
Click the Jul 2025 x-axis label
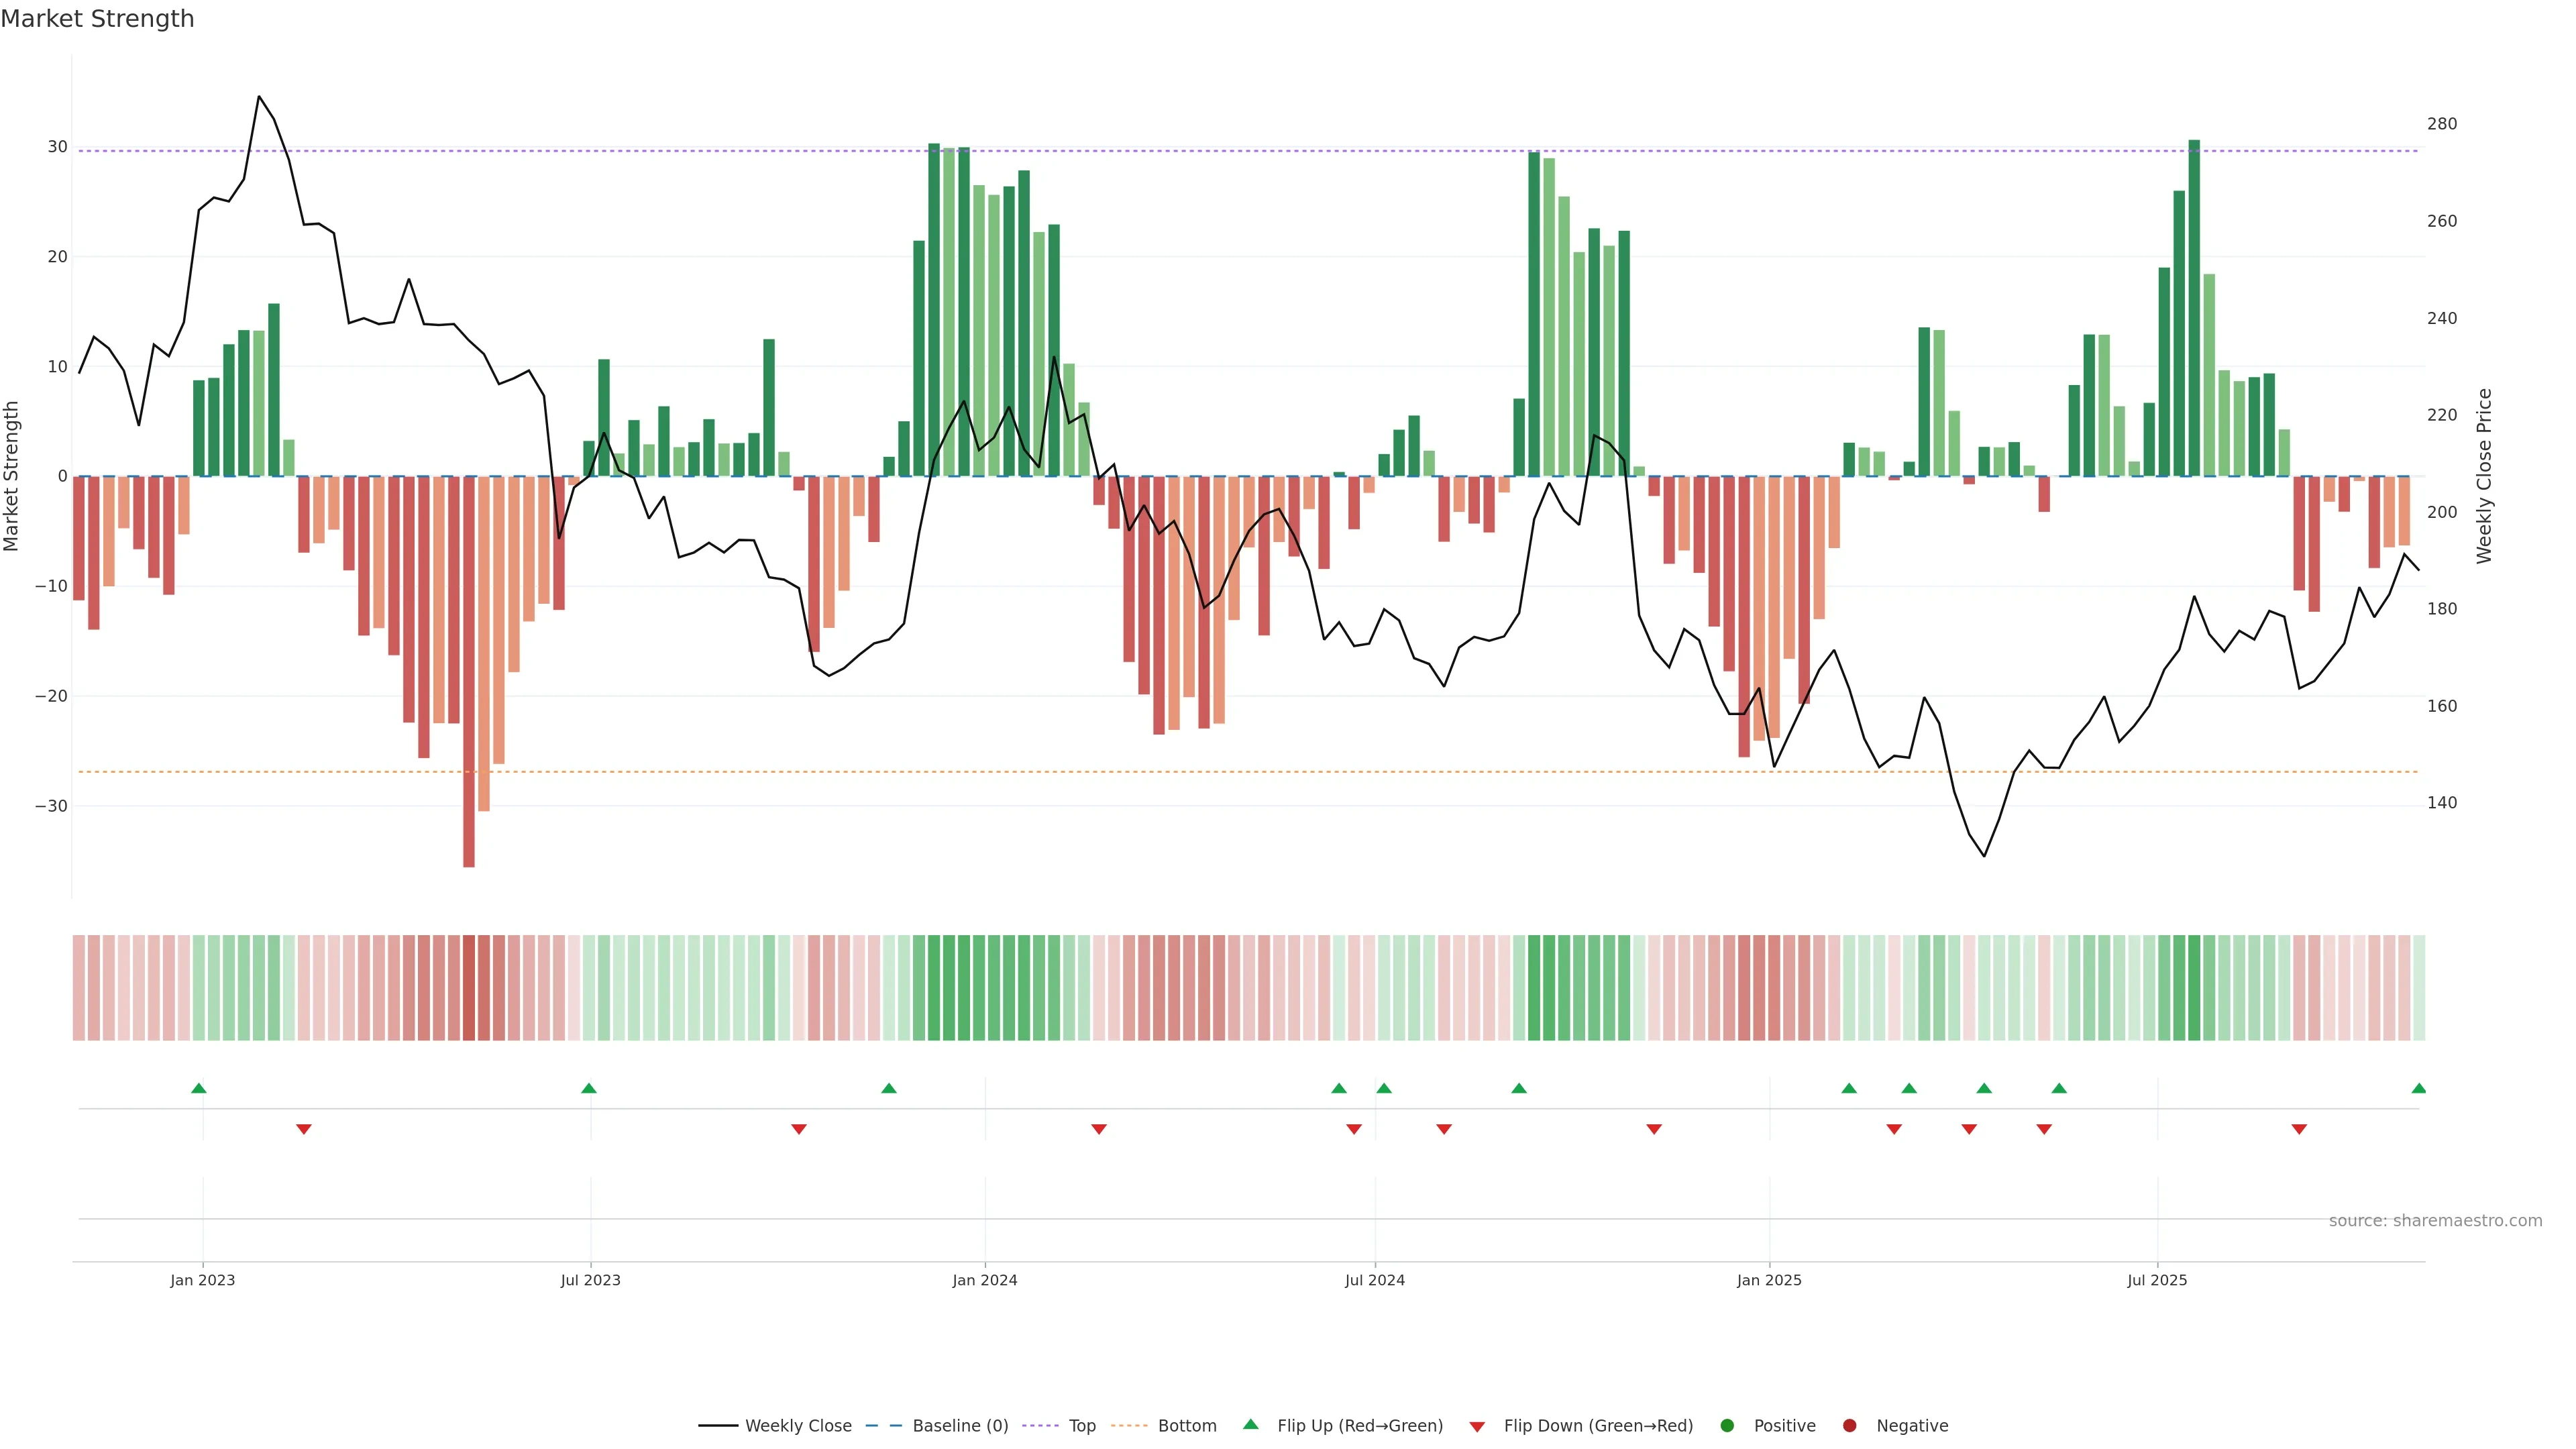pos(2157,1280)
